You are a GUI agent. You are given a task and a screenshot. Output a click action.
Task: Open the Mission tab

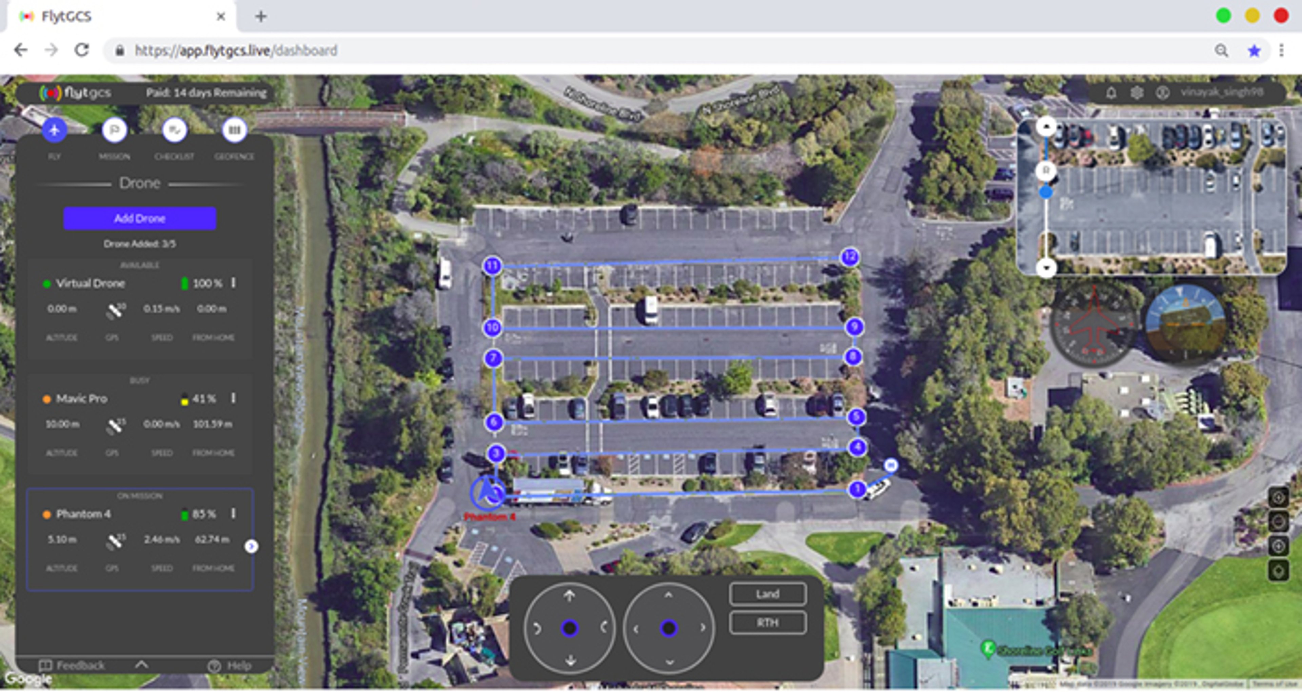[x=114, y=130]
